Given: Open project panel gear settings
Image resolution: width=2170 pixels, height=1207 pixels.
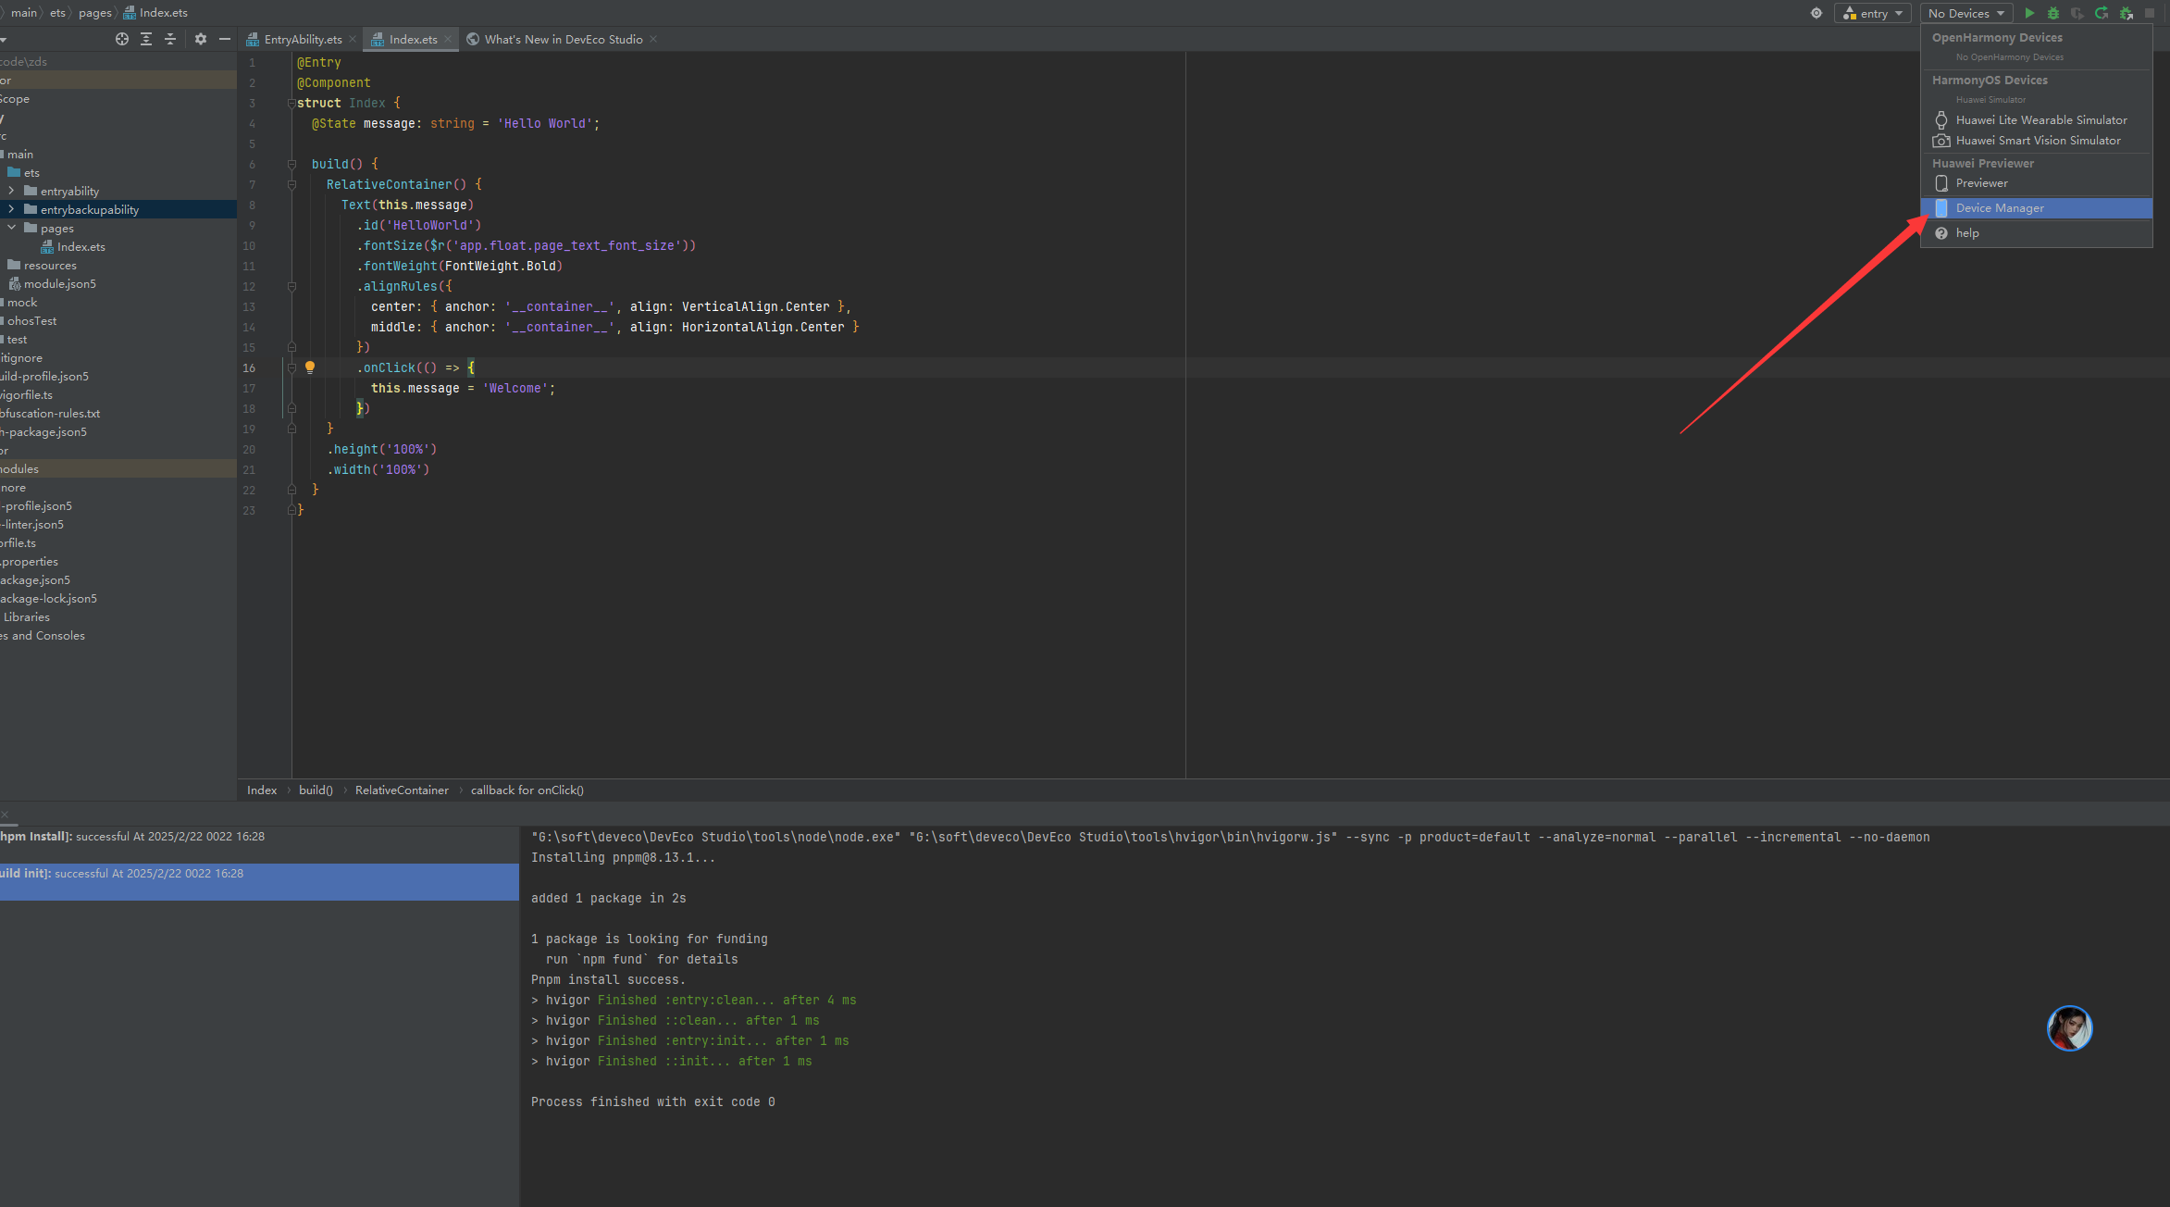Looking at the screenshot, I should 201,39.
